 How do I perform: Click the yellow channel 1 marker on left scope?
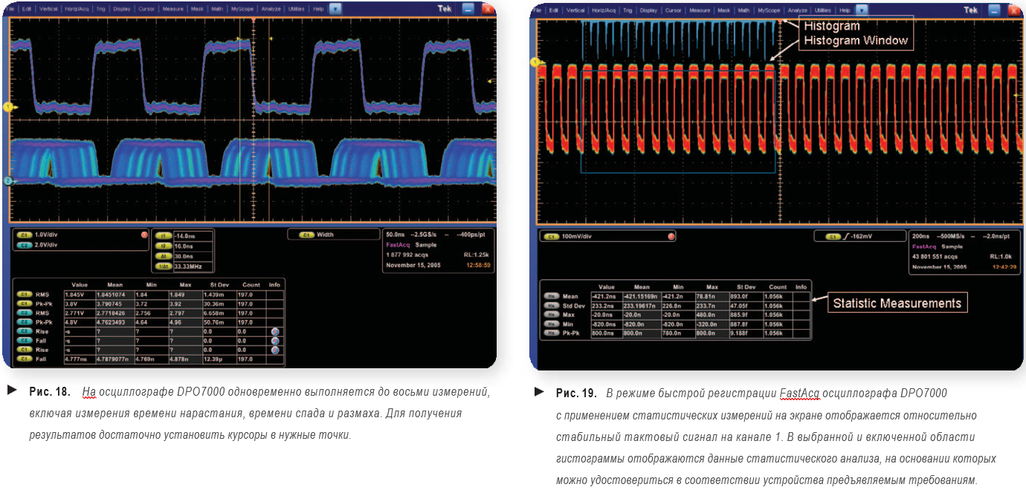(x=7, y=108)
